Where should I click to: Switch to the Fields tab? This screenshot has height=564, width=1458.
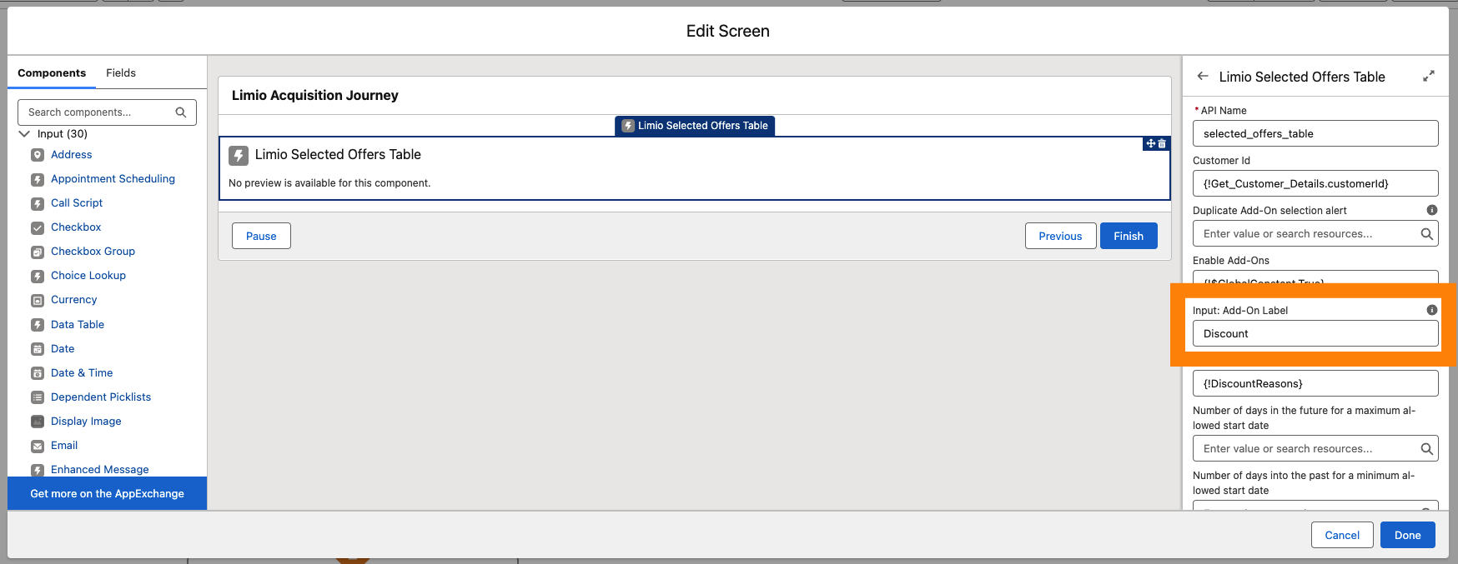[x=121, y=73]
